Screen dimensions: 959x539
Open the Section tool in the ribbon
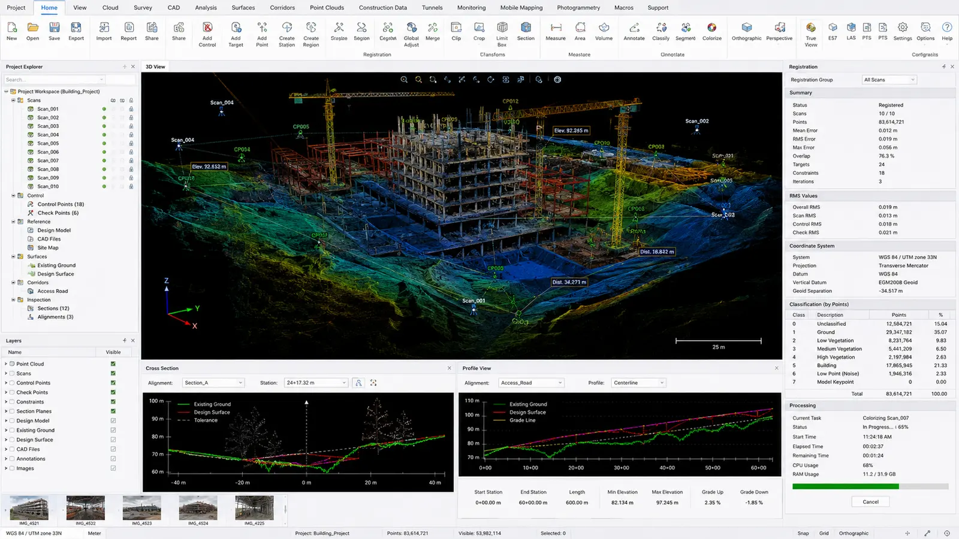(526, 28)
